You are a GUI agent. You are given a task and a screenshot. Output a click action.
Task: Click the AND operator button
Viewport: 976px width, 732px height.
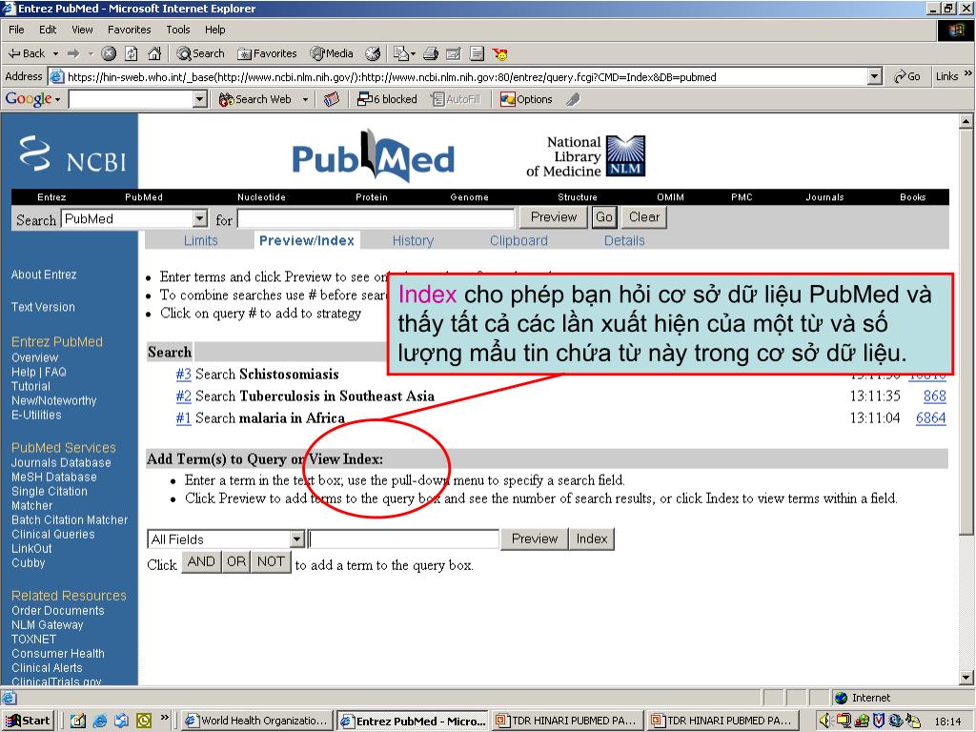coord(201,562)
